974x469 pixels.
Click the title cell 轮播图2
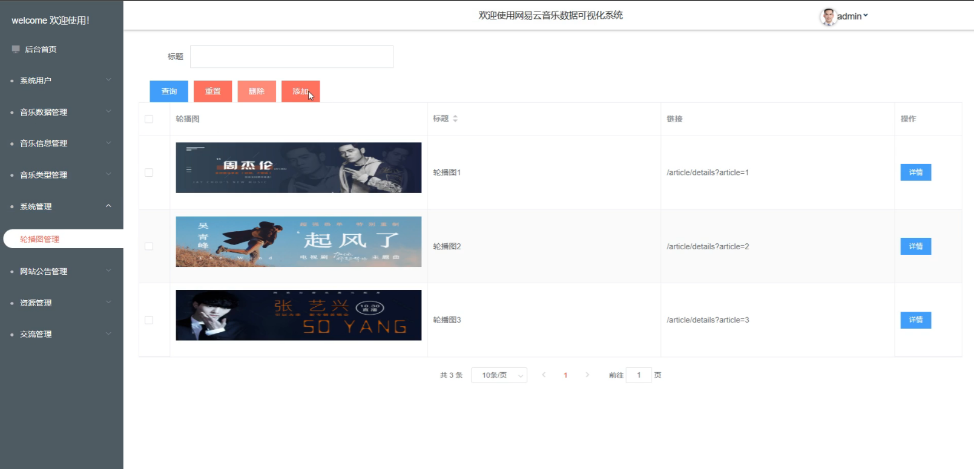click(x=447, y=246)
